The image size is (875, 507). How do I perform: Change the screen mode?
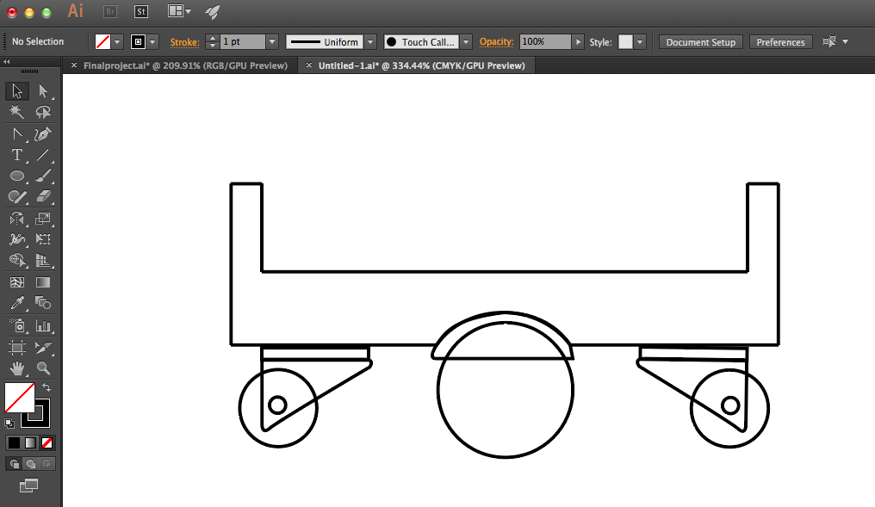click(28, 485)
